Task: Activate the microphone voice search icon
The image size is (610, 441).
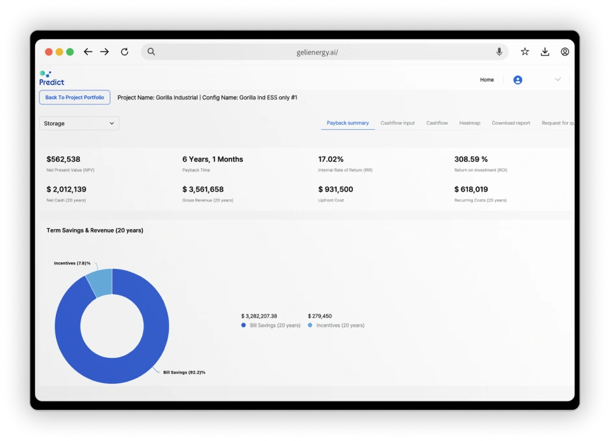Action: 499,52
